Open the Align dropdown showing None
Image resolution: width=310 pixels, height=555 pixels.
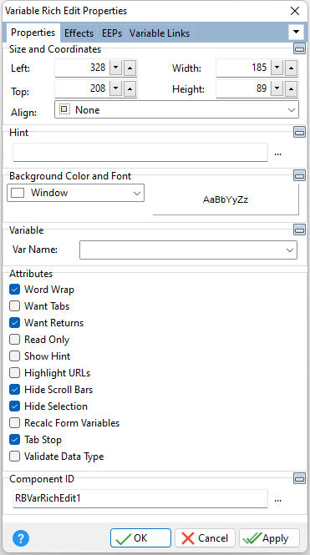(176, 109)
